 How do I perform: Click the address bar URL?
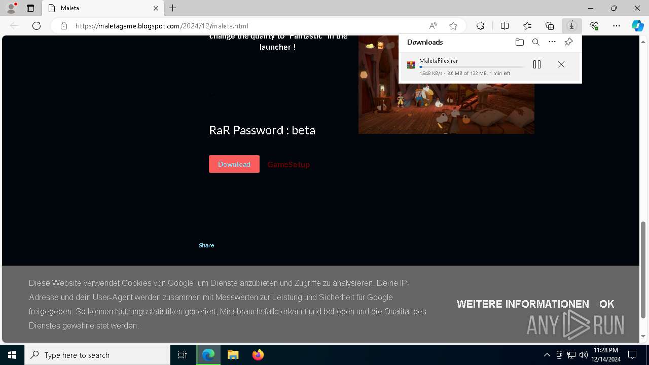(x=162, y=26)
